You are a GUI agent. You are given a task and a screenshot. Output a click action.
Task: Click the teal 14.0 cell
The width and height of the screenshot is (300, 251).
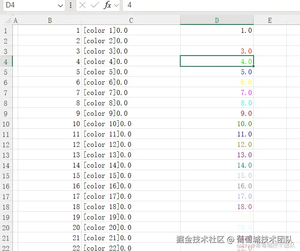[x=217, y=165]
